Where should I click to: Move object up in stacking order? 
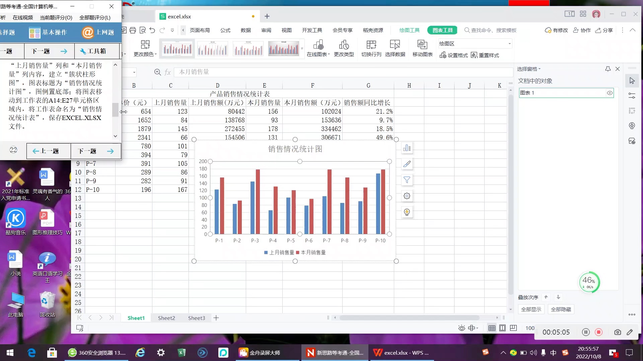pyautogui.click(x=546, y=297)
